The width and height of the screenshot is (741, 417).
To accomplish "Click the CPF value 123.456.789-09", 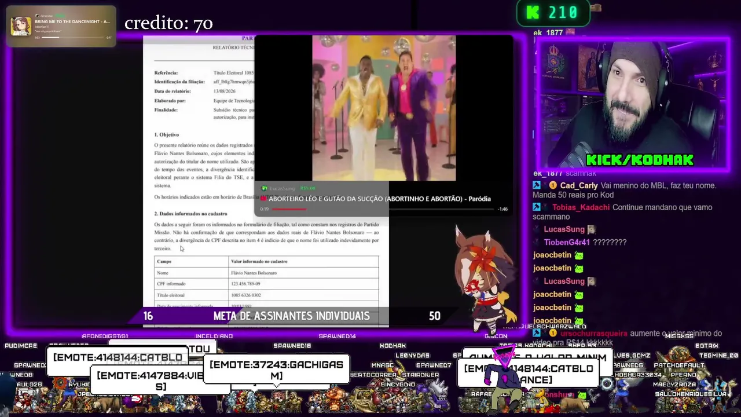I will point(245,284).
